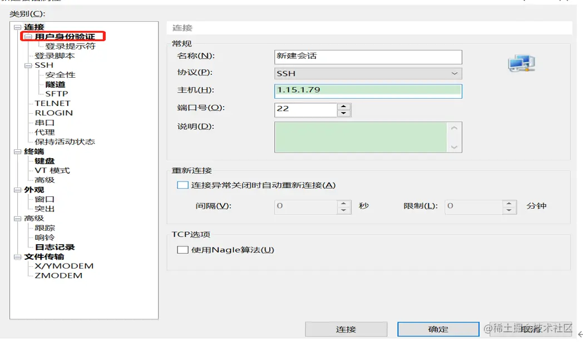Image resolution: width=583 pixels, height=344 pixels.
Task: Click the 连接 button
Action: click(x=346, y=329)
